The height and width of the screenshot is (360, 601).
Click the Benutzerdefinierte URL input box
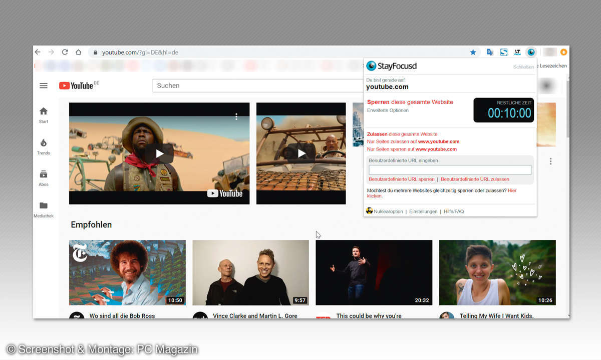(450, 170)
